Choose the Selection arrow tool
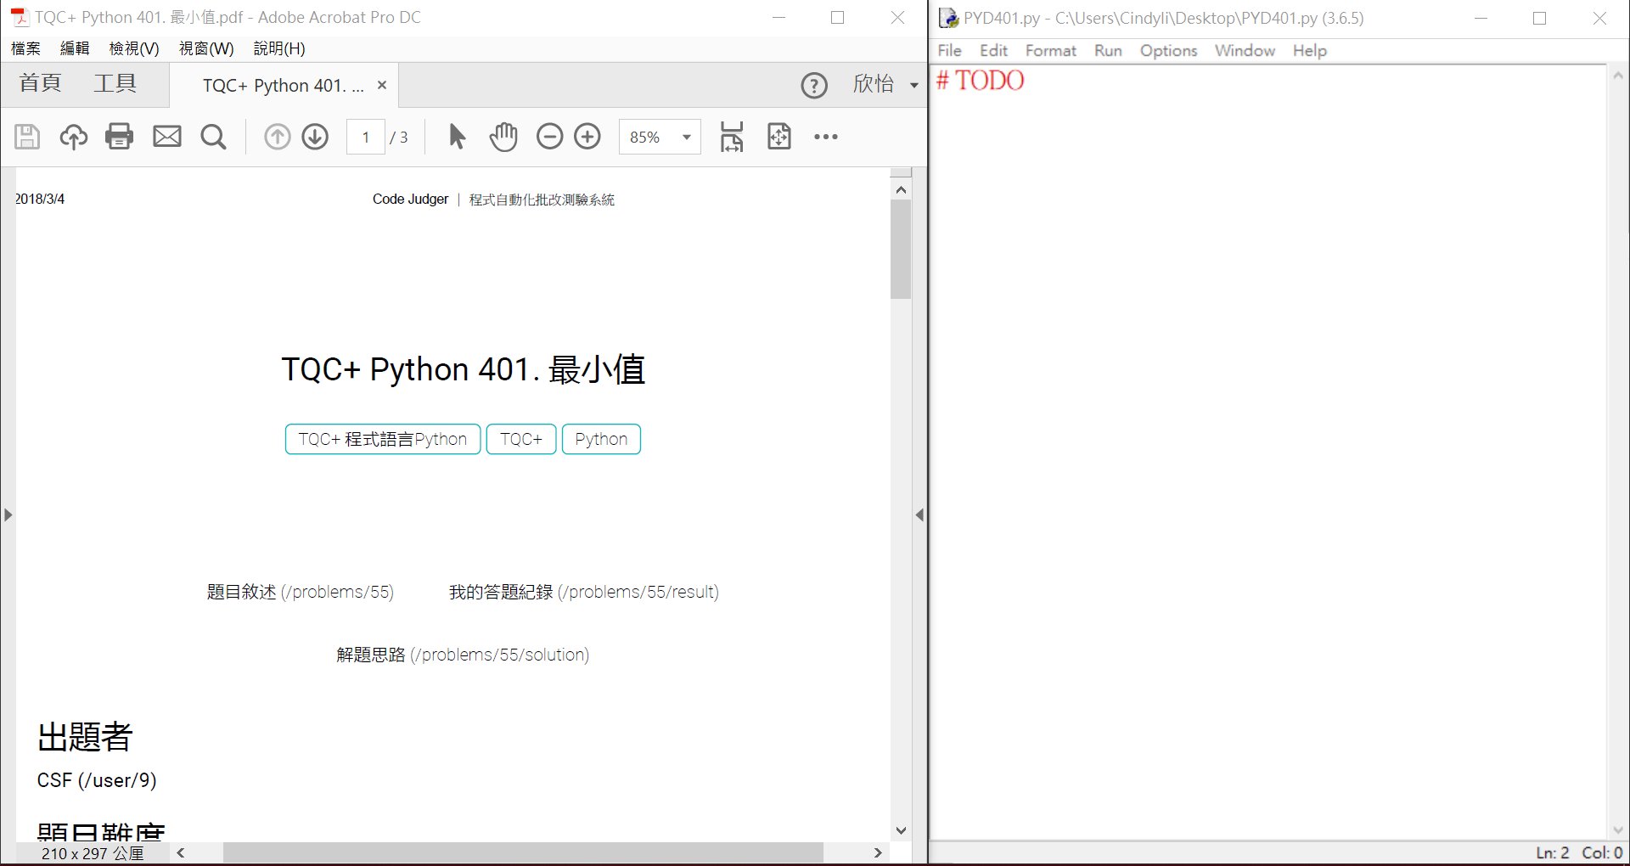The width and height of the screenshot is (1630, 866). (457, 137)
